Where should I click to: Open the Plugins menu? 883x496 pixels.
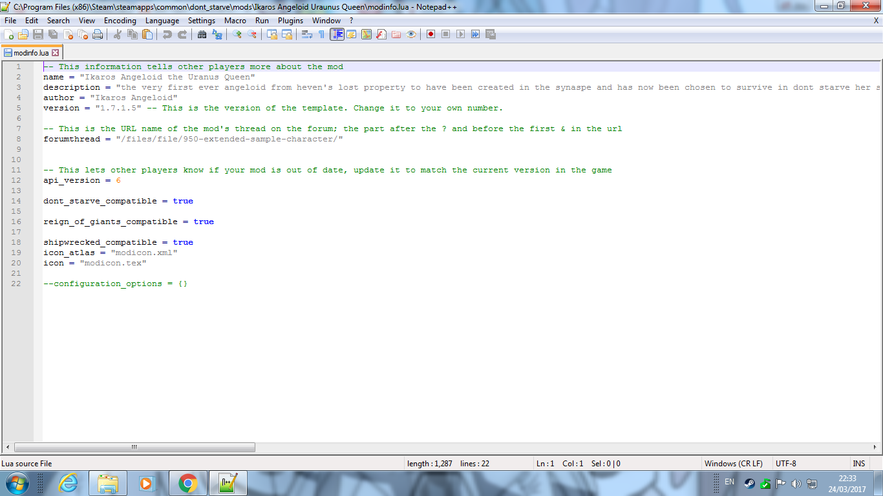(290, 21)
